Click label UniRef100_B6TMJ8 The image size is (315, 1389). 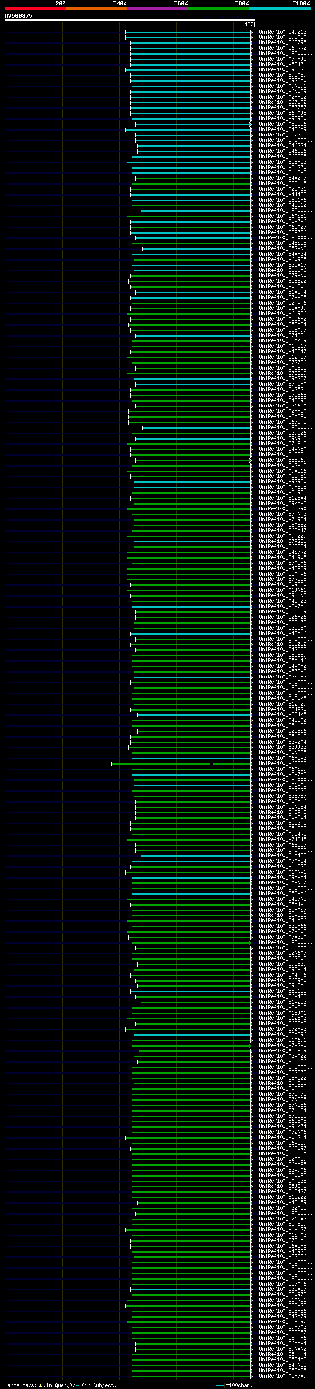point(283,113)
